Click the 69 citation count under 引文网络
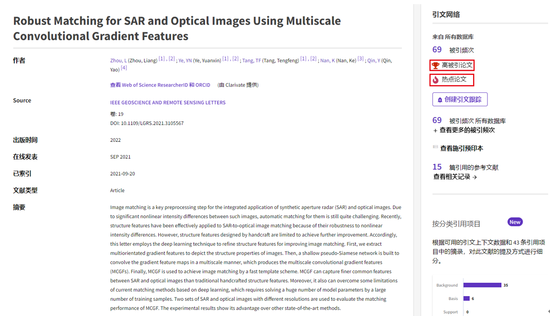Image resolution: width=550 pixels, height=316 pixels. [437, 50]
